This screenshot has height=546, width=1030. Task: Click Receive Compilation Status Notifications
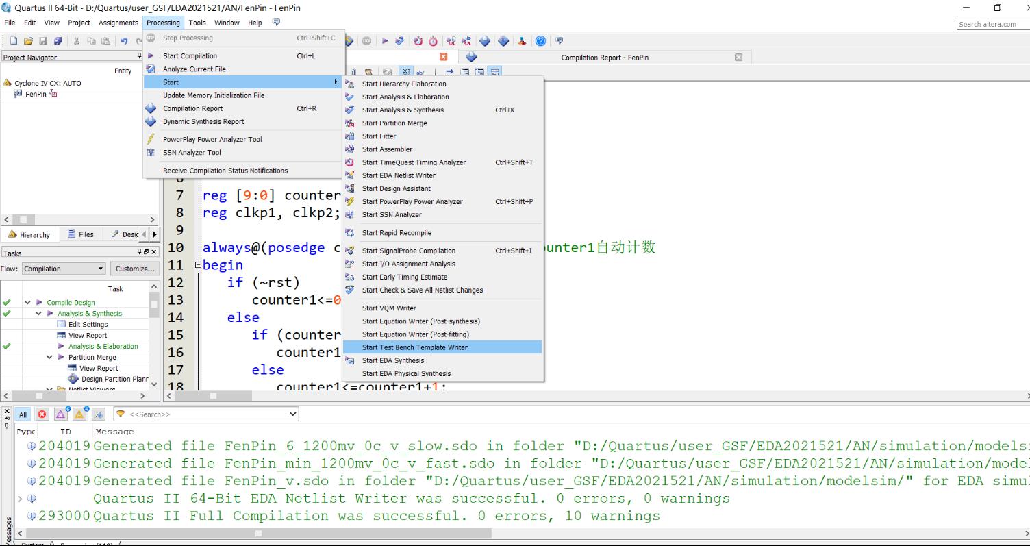click(243, 171)
